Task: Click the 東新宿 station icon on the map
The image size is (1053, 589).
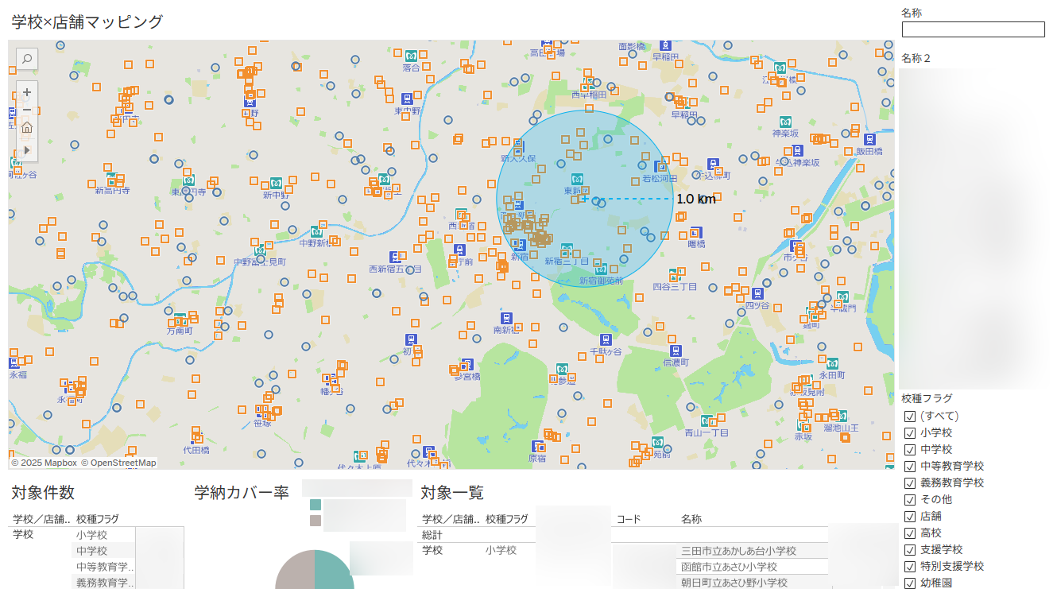Action: click(577, 179)
